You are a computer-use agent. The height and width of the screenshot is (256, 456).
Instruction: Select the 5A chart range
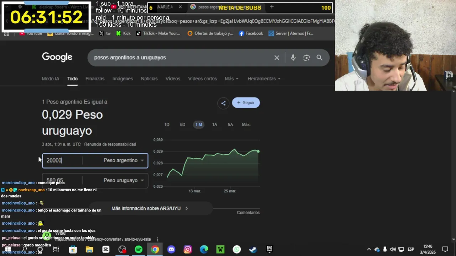click(x=230, y=125)
